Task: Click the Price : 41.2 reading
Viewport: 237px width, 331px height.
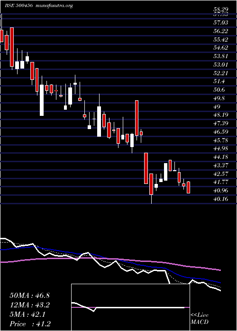Action: pos(30,324)
